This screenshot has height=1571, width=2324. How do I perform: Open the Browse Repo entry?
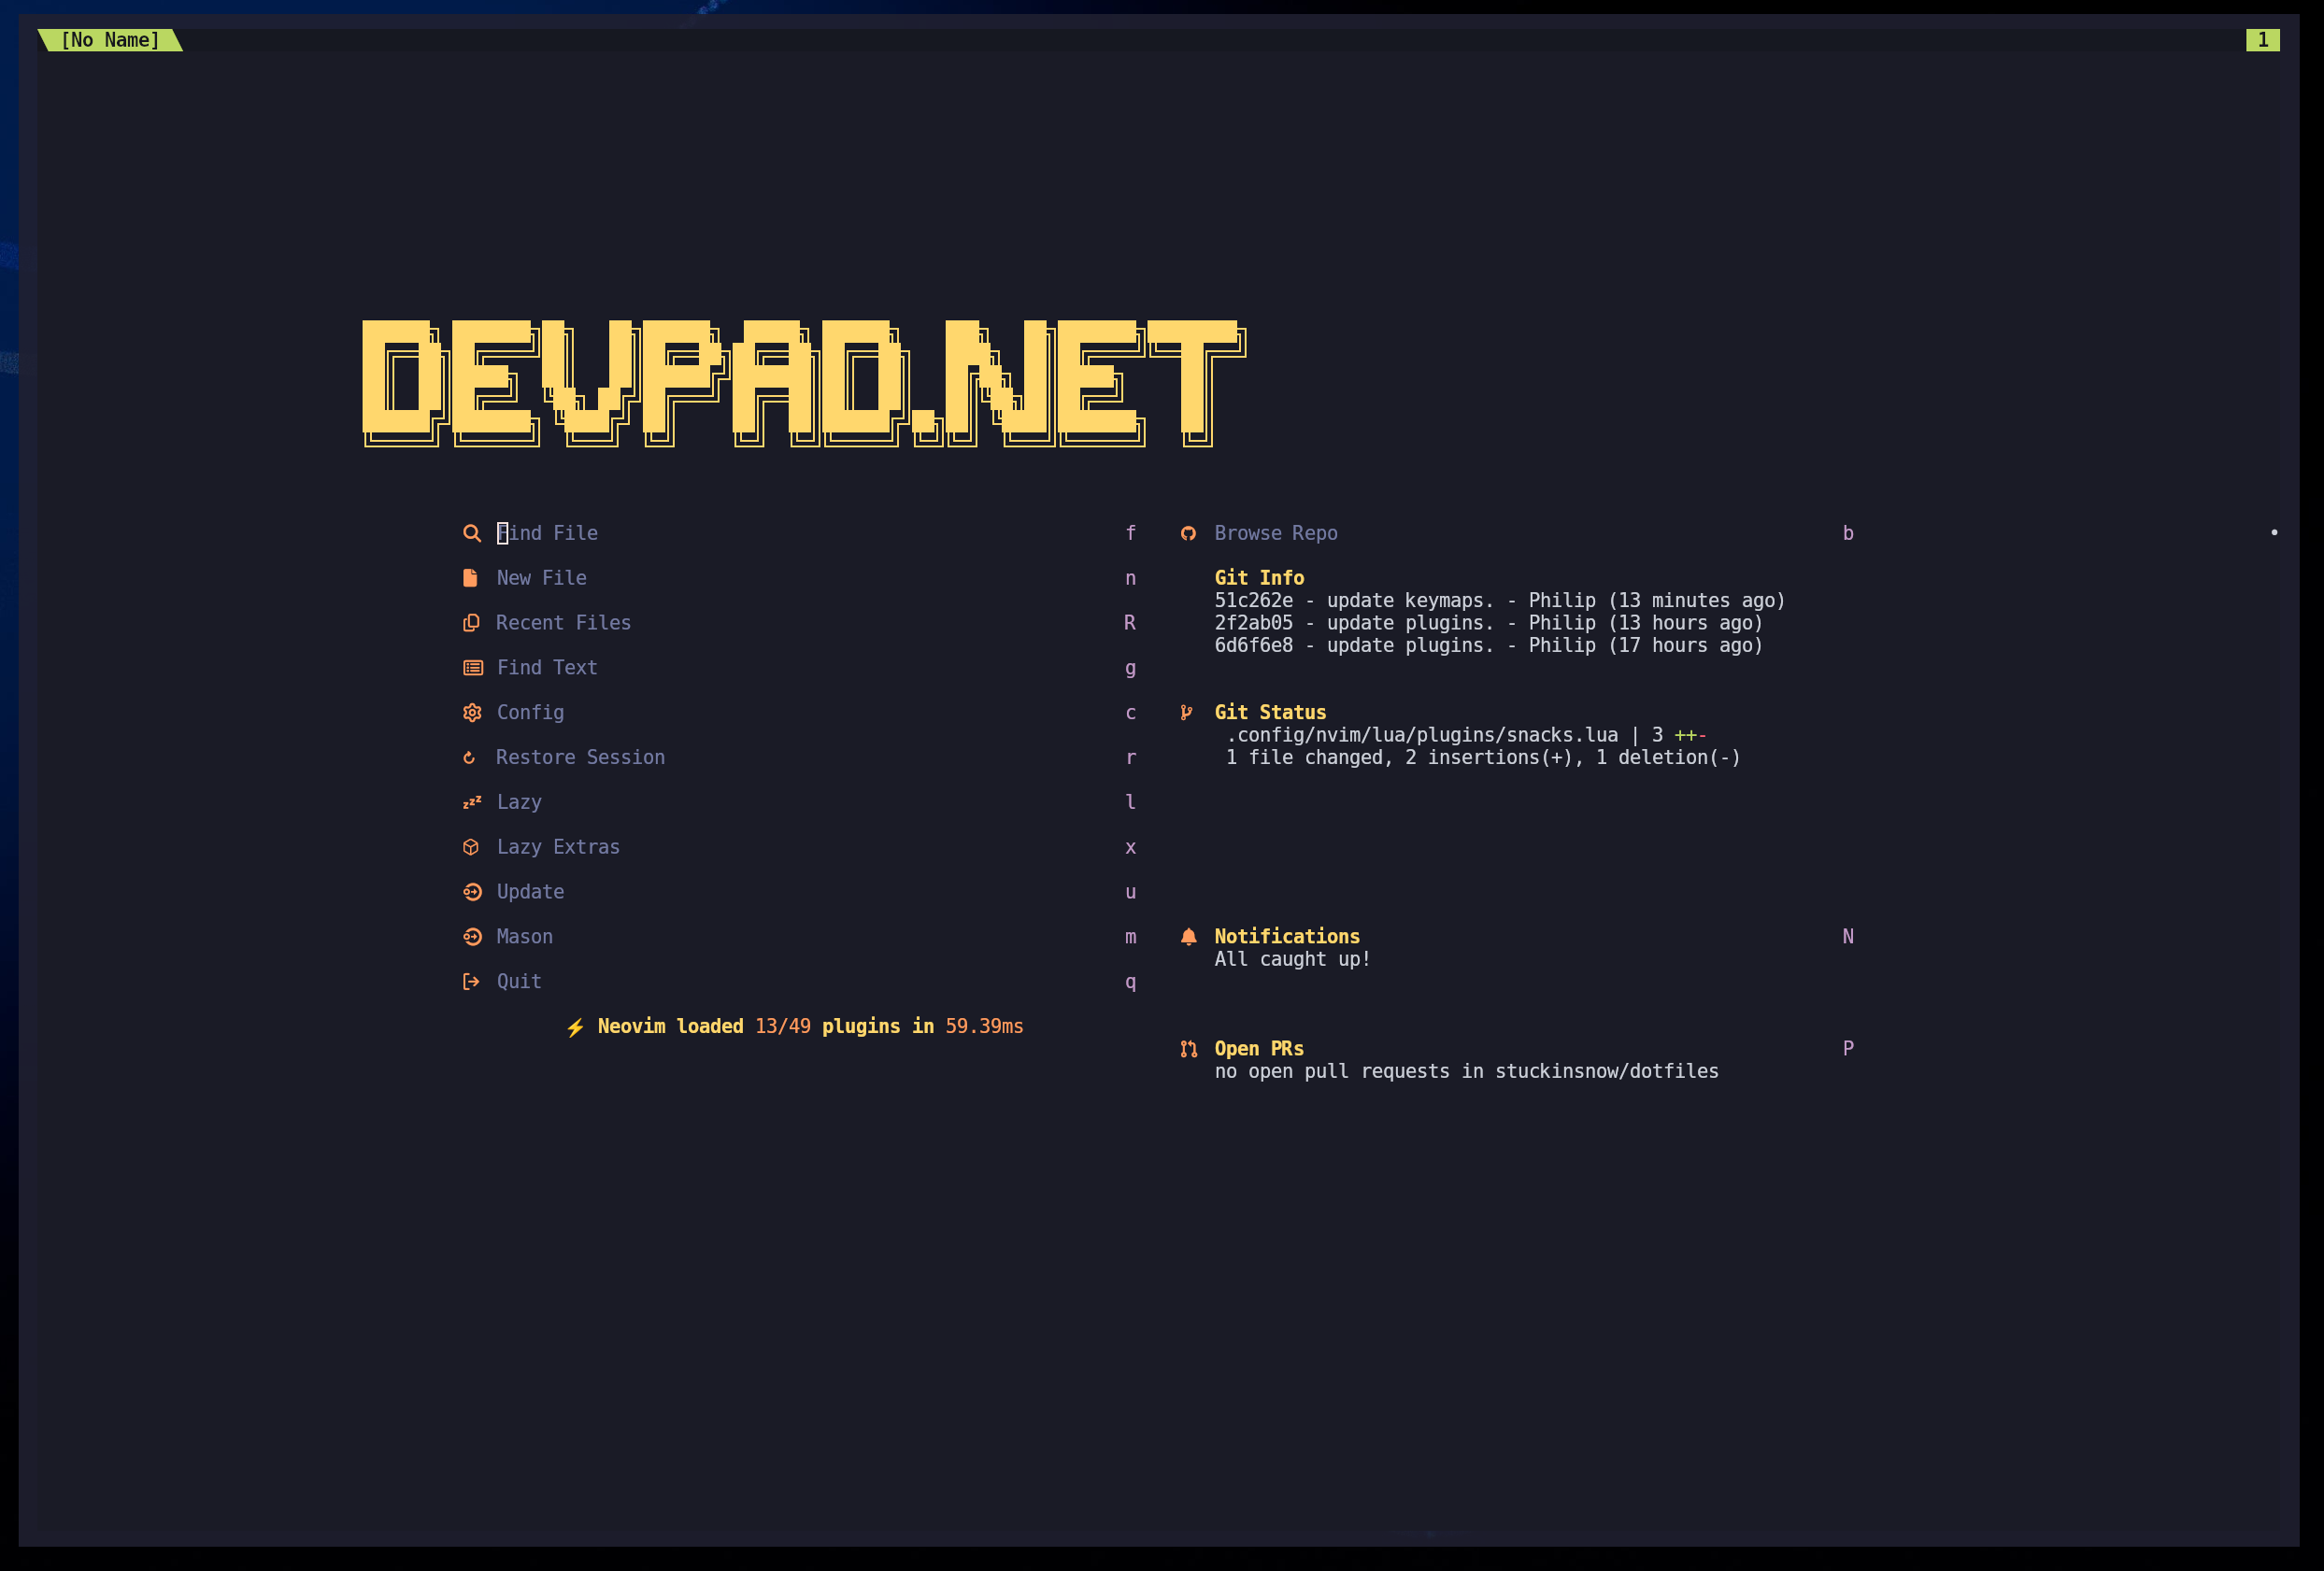pyautogui.click(x=1275, y=532)
